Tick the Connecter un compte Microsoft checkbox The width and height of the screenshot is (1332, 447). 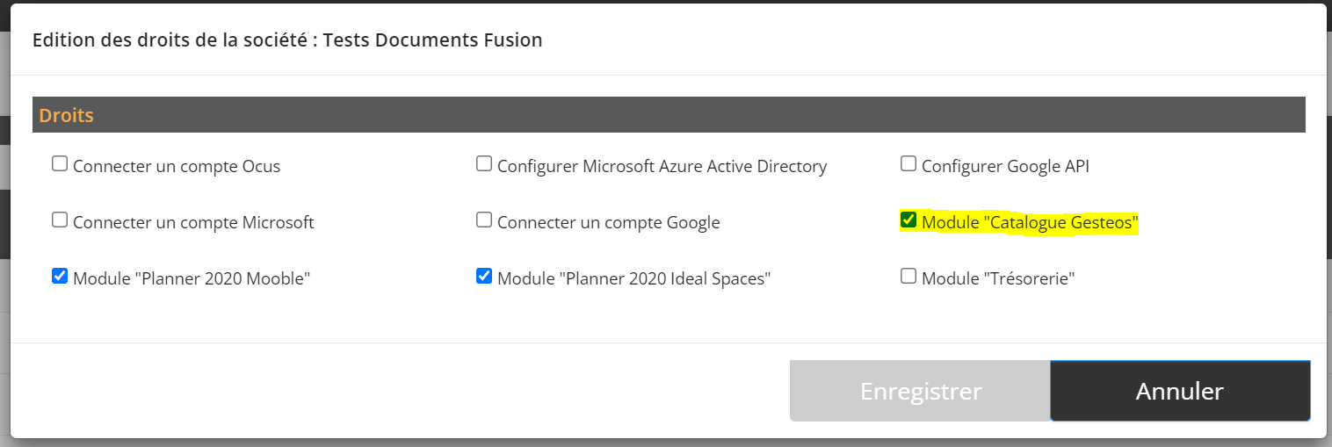(x=60, y=220)
